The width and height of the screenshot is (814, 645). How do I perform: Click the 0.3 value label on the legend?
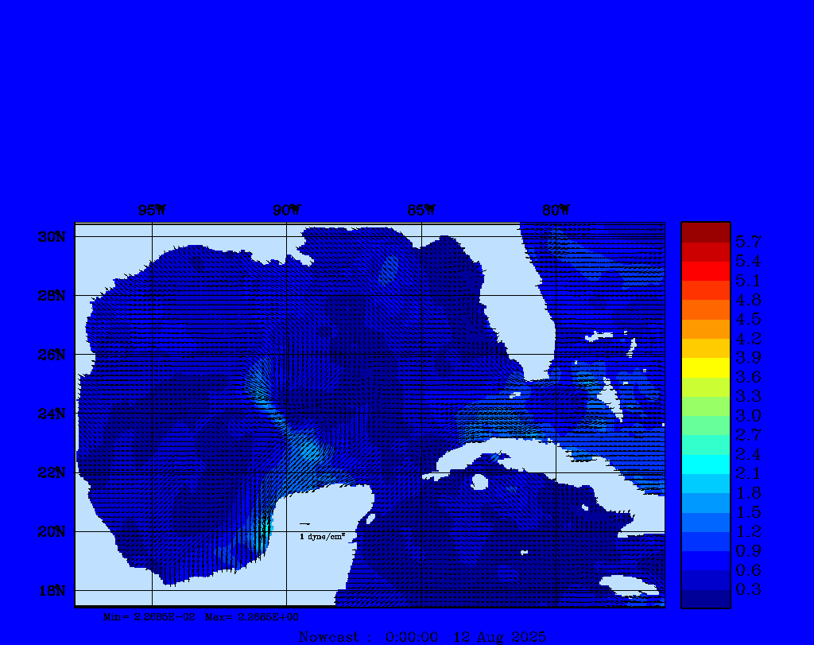(748, 589)
